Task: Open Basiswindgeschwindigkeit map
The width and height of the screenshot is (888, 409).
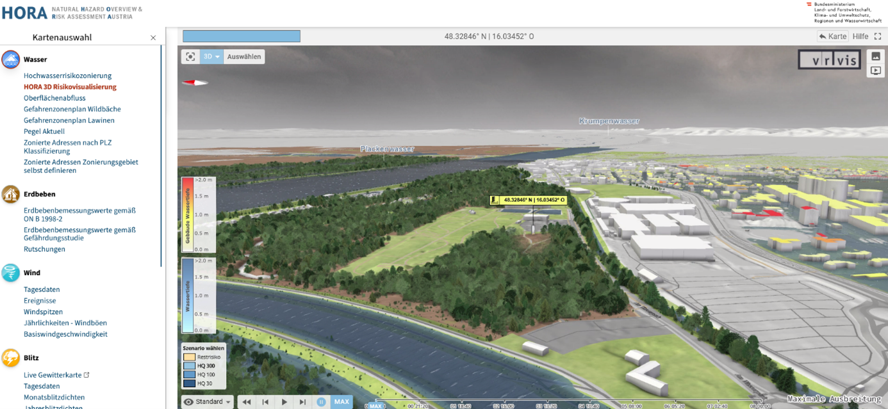Action: [65, 334]
